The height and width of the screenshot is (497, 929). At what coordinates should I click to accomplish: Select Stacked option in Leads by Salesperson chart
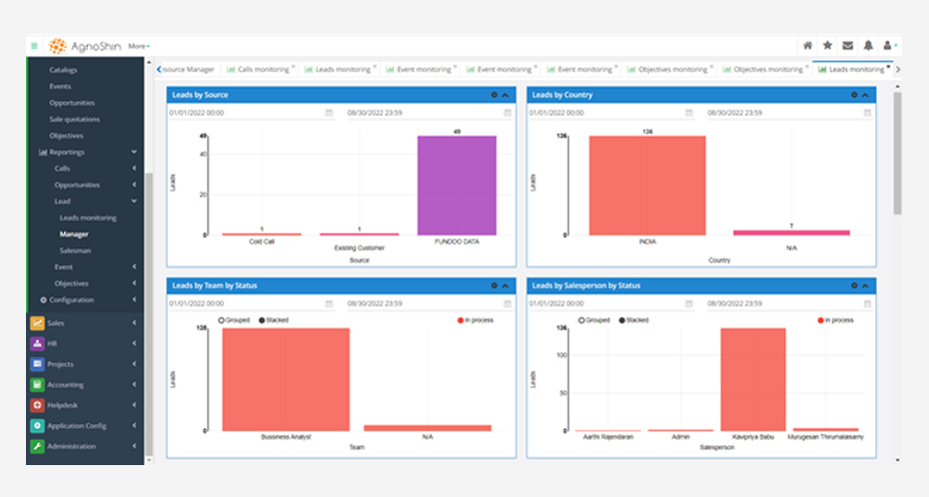623,320
